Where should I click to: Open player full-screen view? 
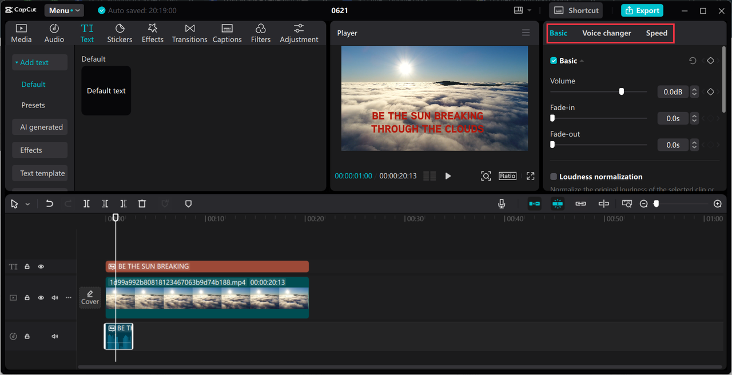(530, 176)
